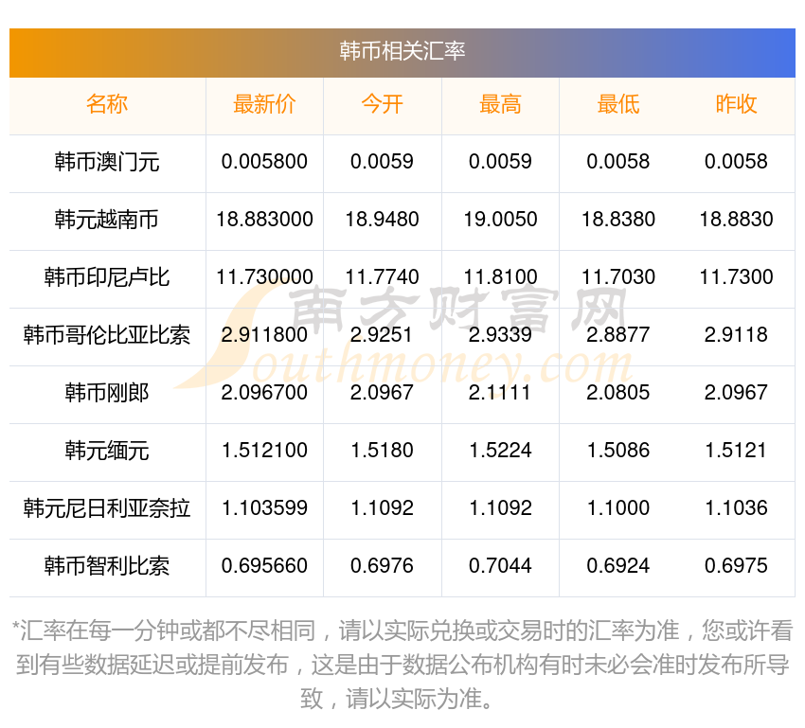Click lowest value 18.8380
805x728 pixels.
point(618,220)
